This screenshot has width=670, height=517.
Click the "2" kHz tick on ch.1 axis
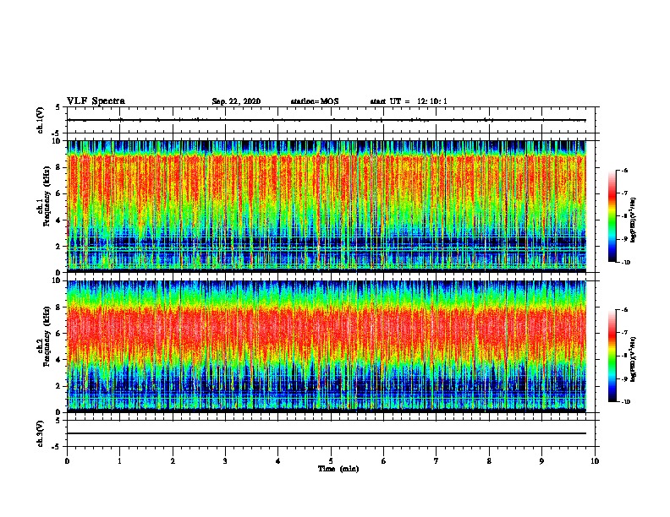tap(58, 246)
